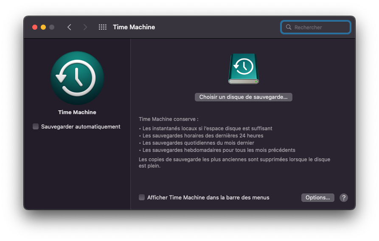Viewport: 379px width, 241px height.
Task: Go forward with the right chevron
Action: click(x=85, y=27)
